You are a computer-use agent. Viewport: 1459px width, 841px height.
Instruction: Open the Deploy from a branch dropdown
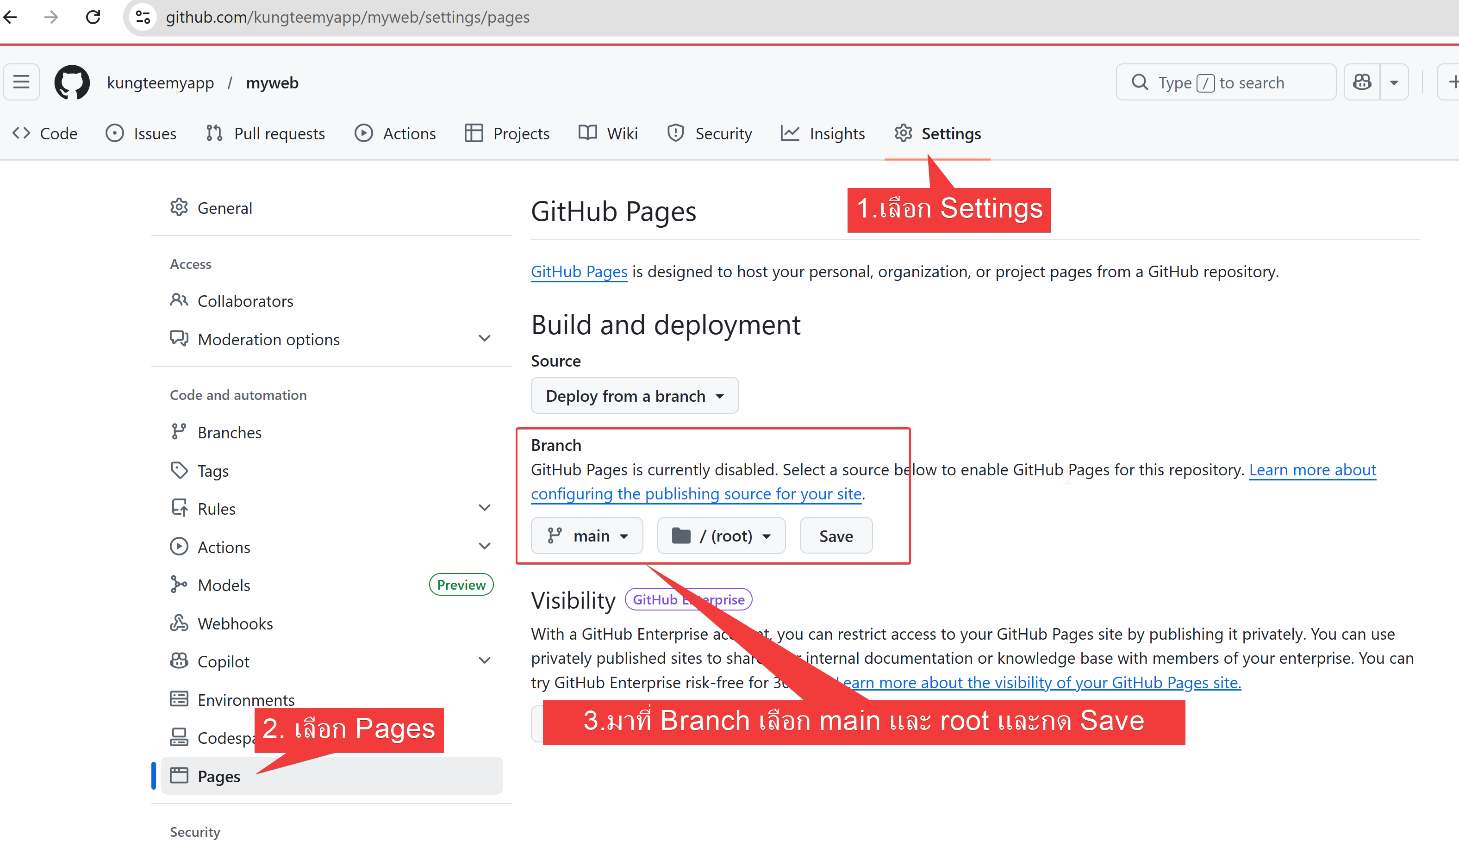click(634, 396)
